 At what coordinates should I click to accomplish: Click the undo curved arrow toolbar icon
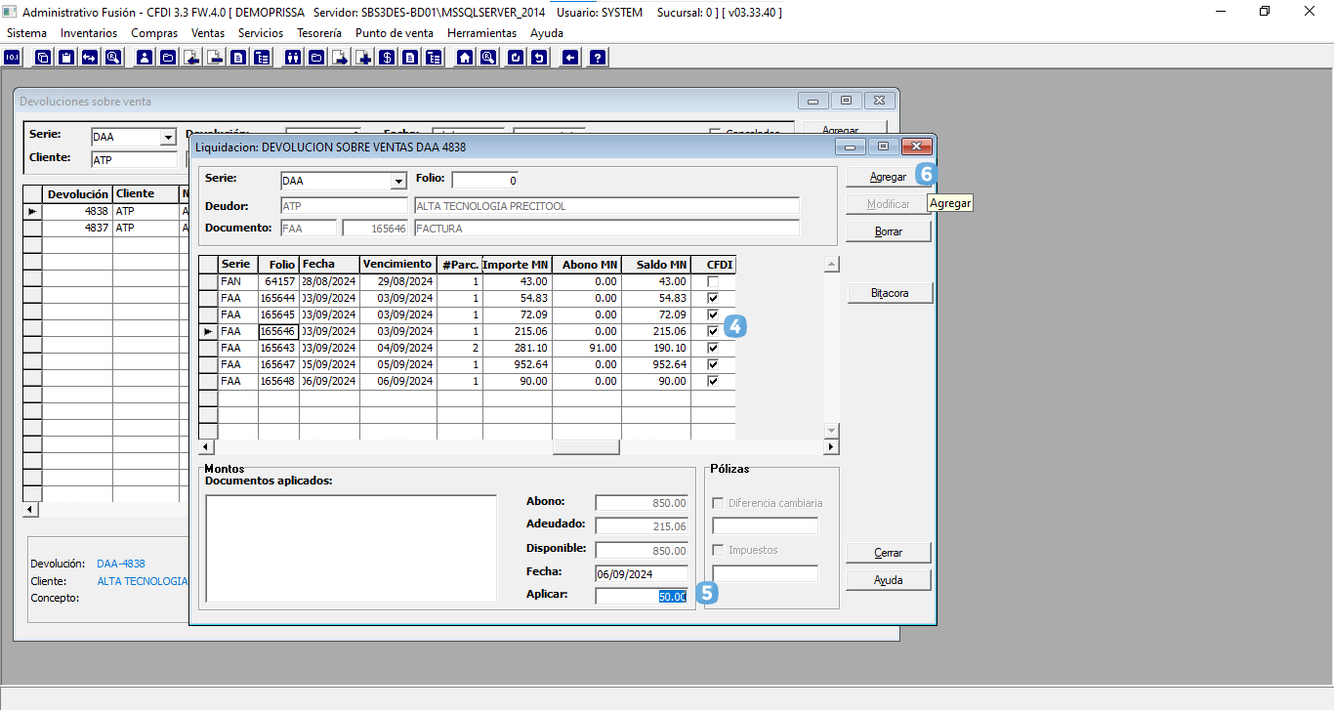(539, 58)
